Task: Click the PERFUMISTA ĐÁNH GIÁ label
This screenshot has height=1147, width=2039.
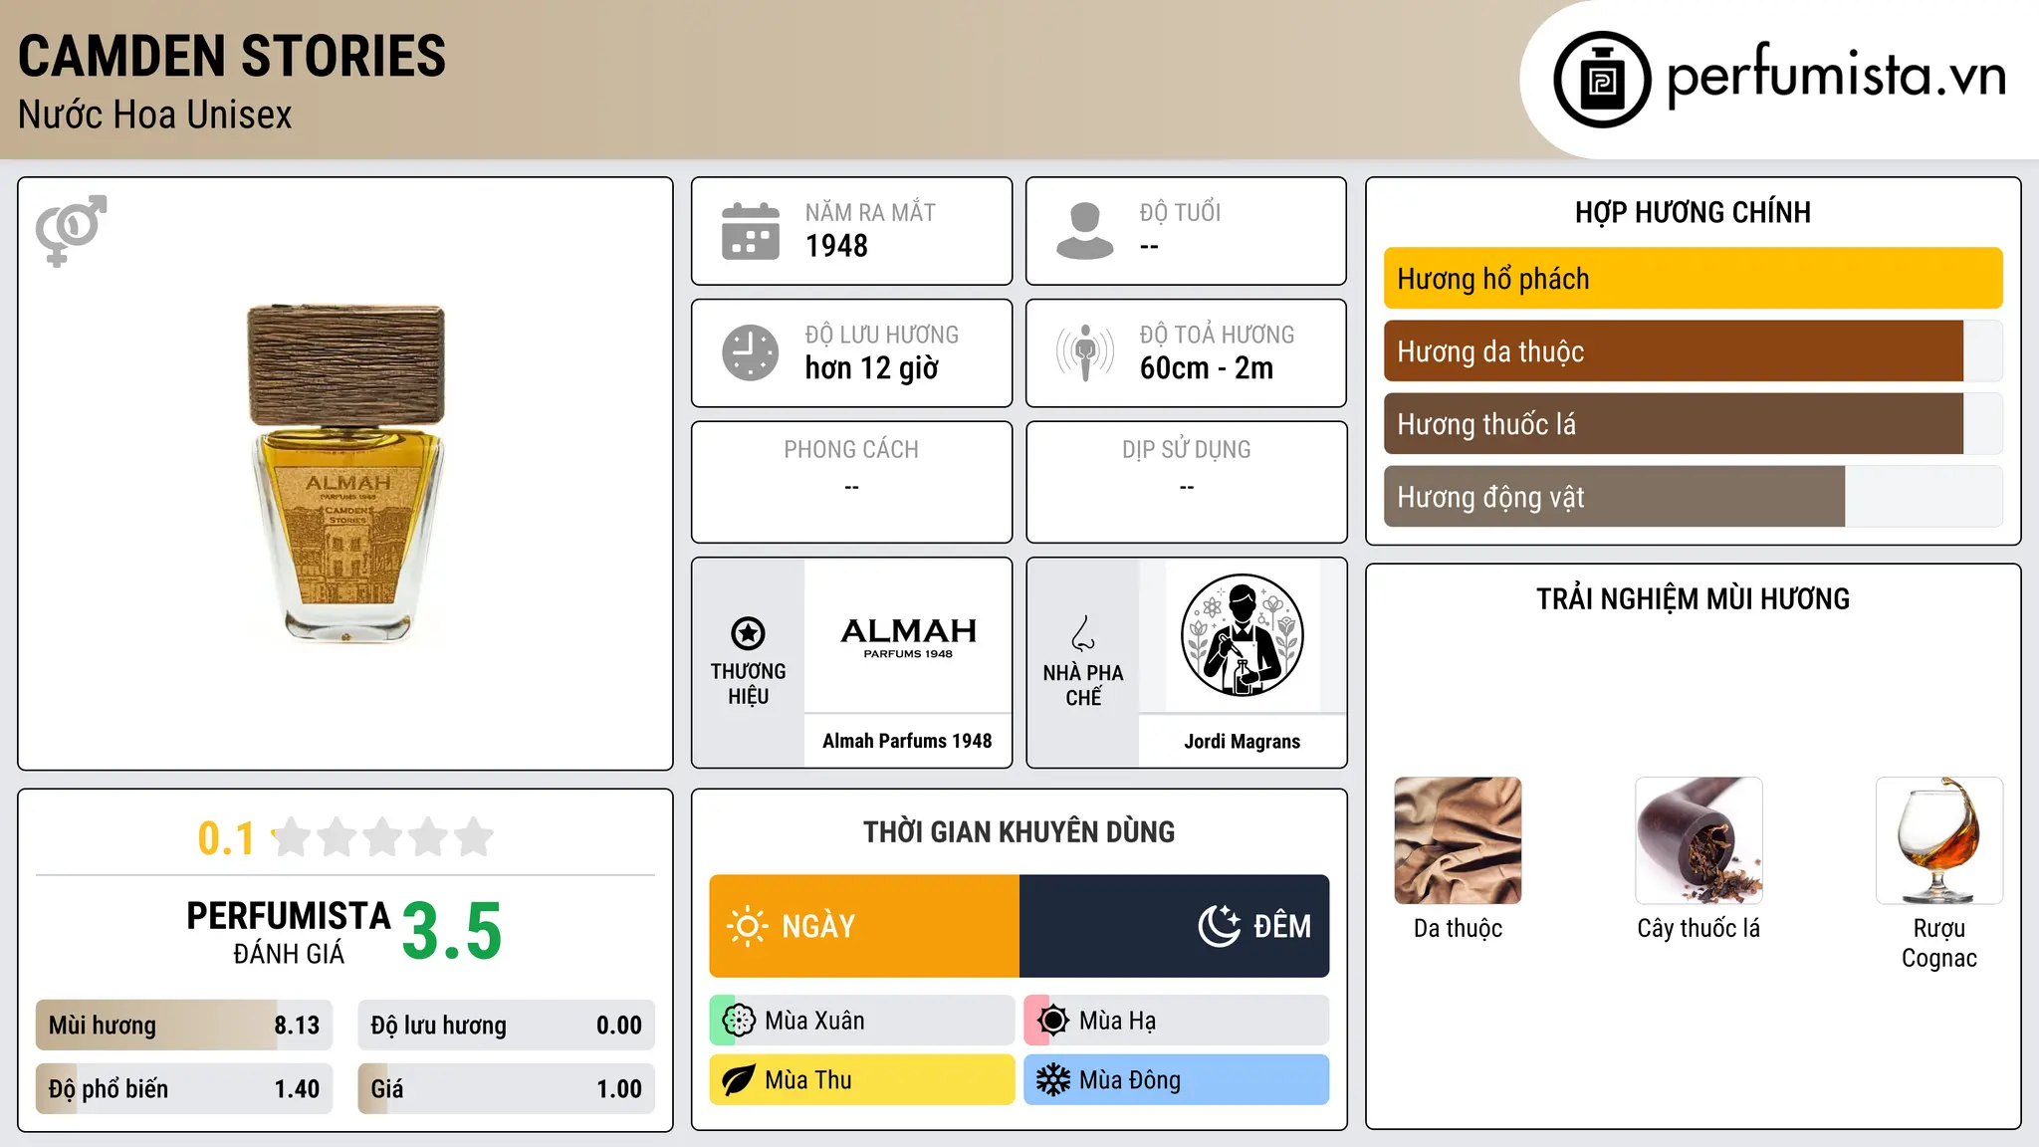Action: coord(289,932)
